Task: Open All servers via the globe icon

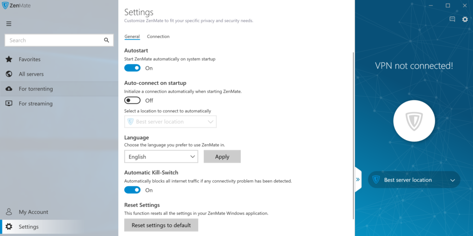Action: [9, 74]
